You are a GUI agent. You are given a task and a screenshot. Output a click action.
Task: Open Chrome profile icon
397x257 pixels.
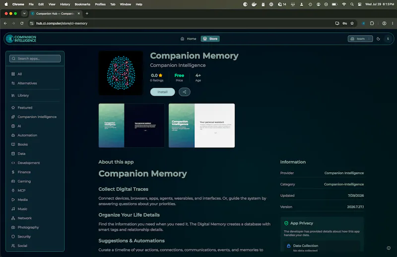384,23
